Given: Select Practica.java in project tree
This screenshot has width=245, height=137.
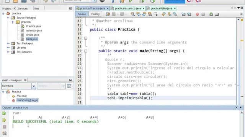Looking at the screenshot, I should [x=33, y=26].
